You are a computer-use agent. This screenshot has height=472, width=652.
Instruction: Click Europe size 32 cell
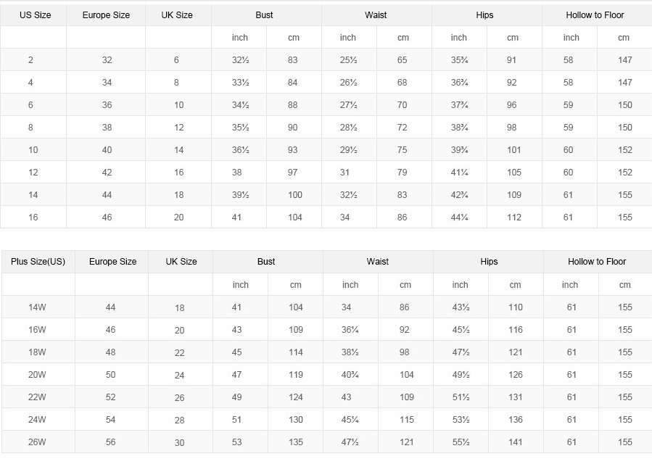click(x=107, y=60)
